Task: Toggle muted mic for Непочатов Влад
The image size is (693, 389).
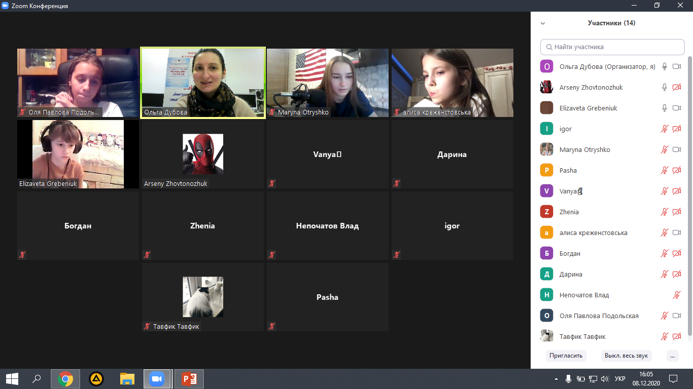Action: tap(676, 295)
